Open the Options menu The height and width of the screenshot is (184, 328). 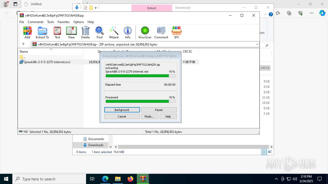(x=79, y=22)
